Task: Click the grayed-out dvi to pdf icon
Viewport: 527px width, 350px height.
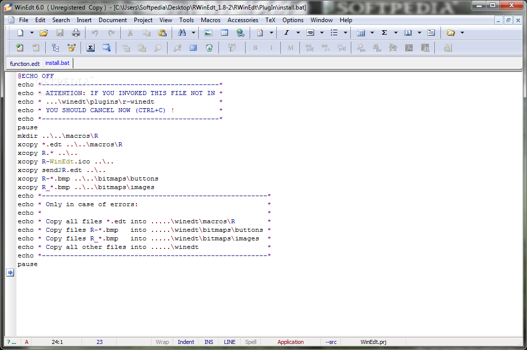Action: (x=310, y=48)
